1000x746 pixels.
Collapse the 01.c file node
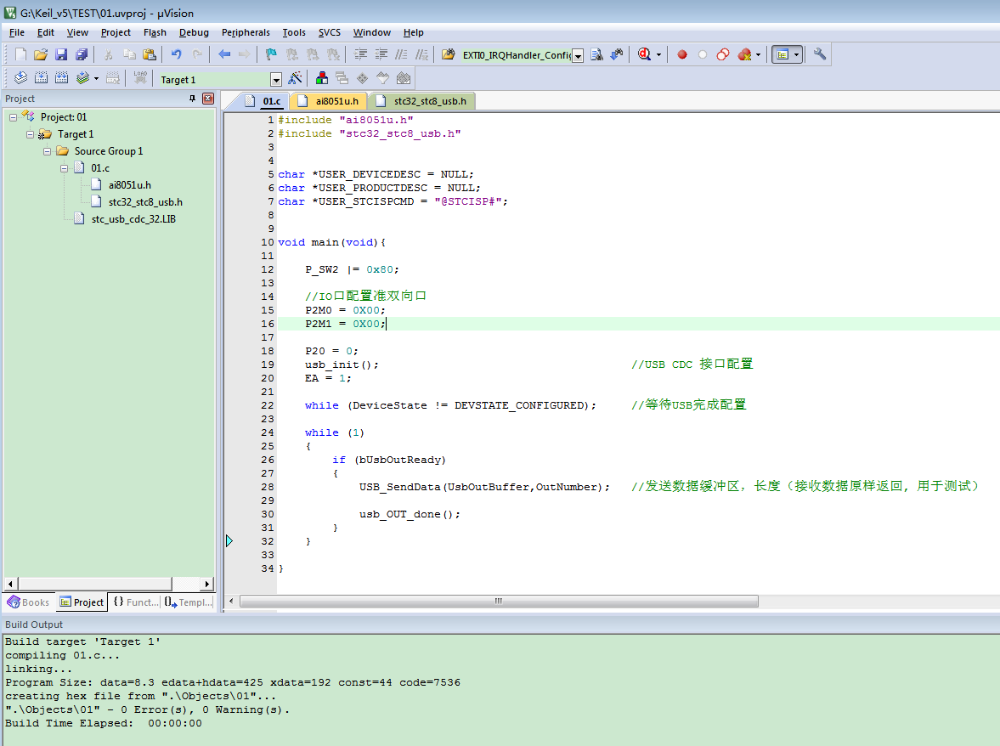click(x=65, y=168)
